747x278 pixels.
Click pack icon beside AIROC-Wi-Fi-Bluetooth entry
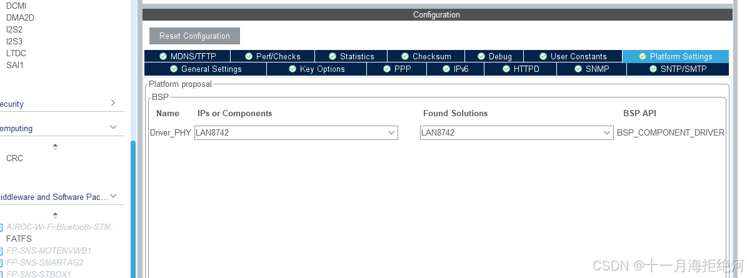[1, 227]
